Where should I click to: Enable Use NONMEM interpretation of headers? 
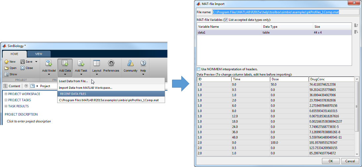198,69
